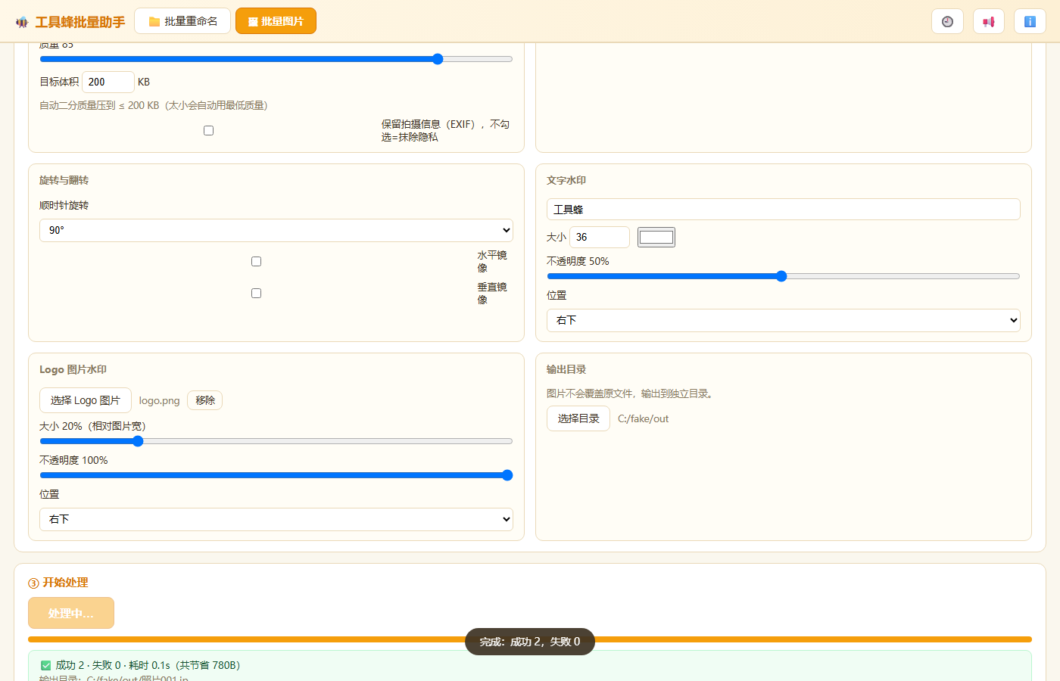The width and height of the screenshot is (1060, 681).
Task: Open the blue info icon button
Action: point(1030,21)
